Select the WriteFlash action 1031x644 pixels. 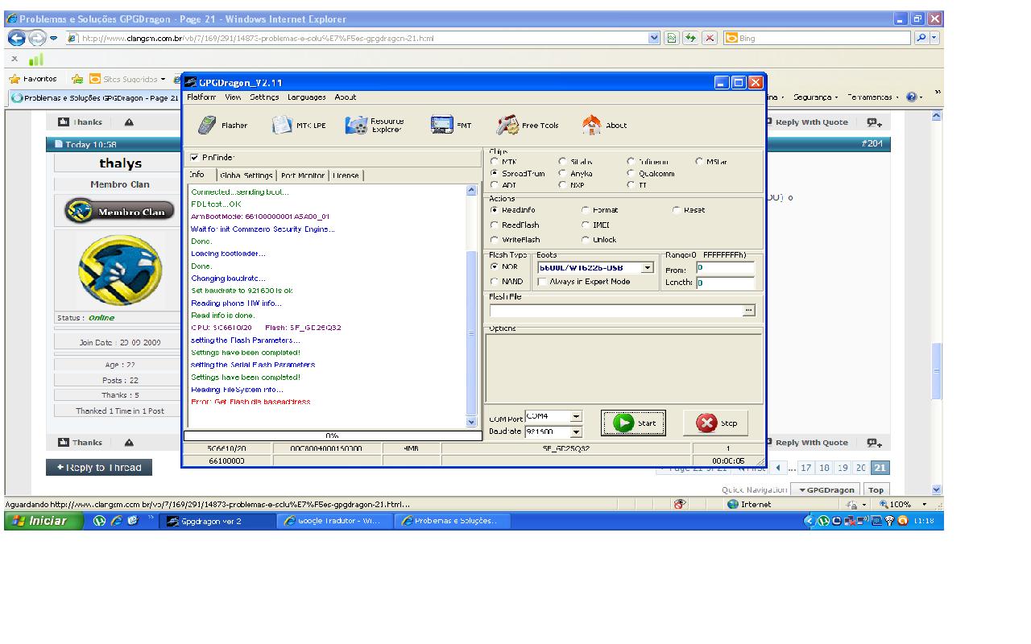494,240
